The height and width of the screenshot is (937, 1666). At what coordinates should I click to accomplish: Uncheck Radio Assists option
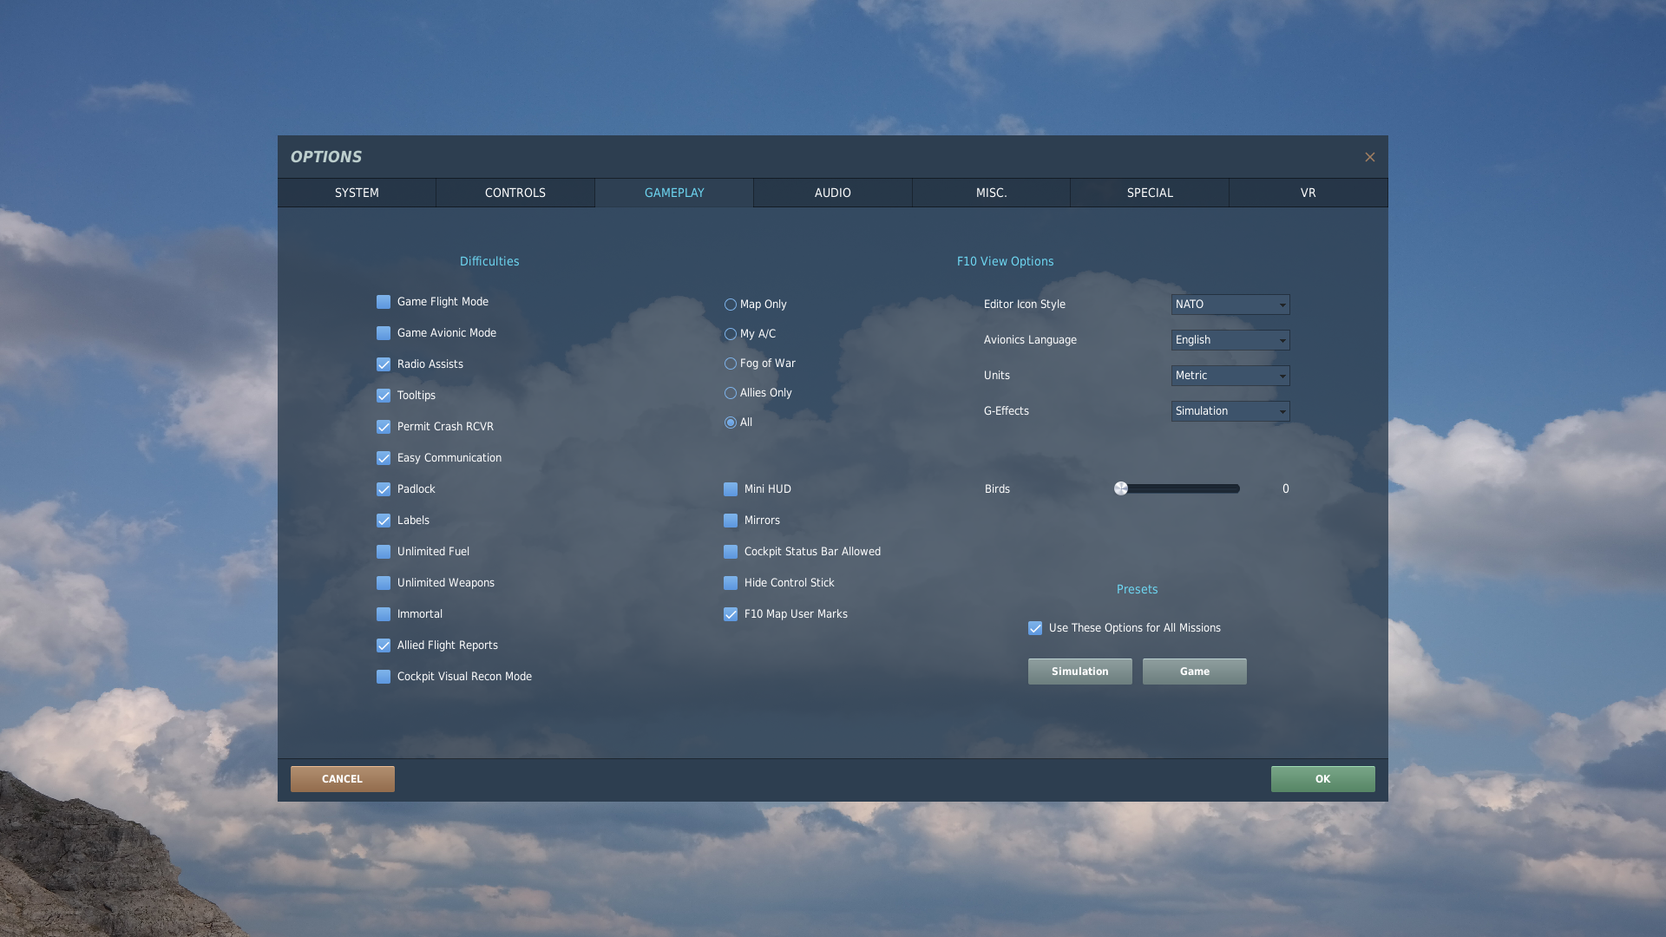[384, 364]
